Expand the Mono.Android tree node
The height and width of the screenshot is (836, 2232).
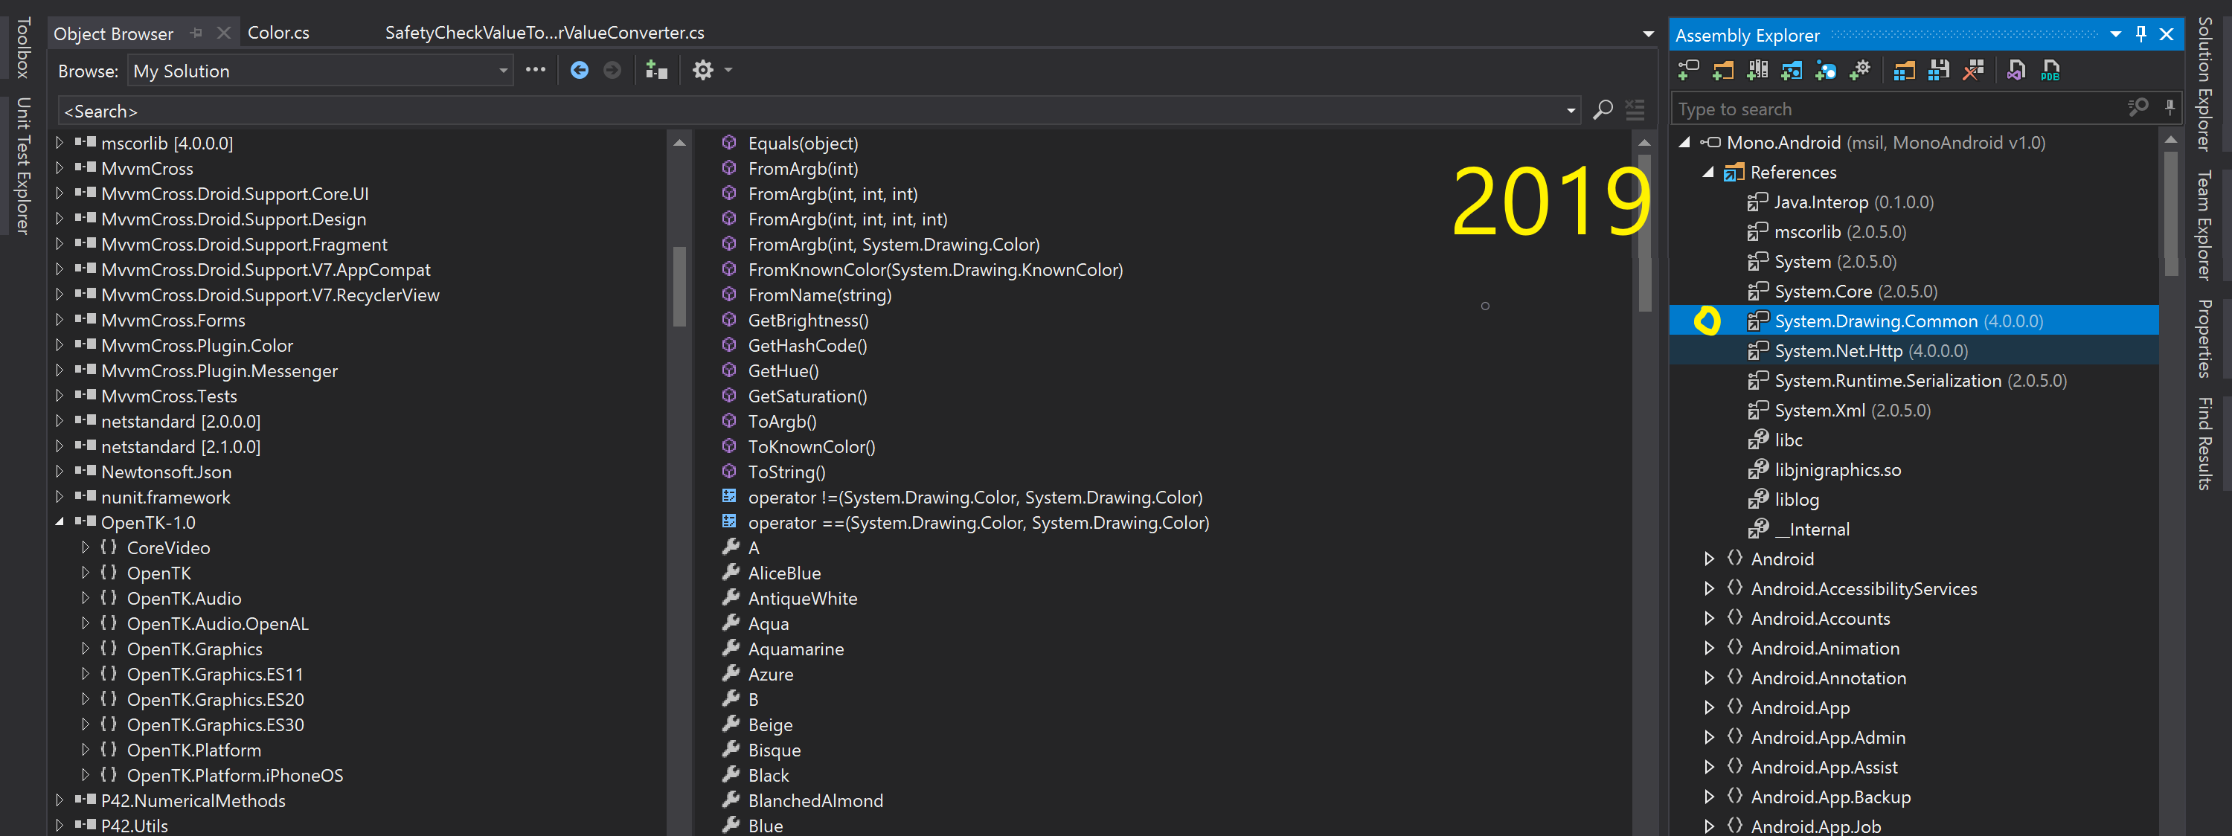click(x=1684, y=142)
